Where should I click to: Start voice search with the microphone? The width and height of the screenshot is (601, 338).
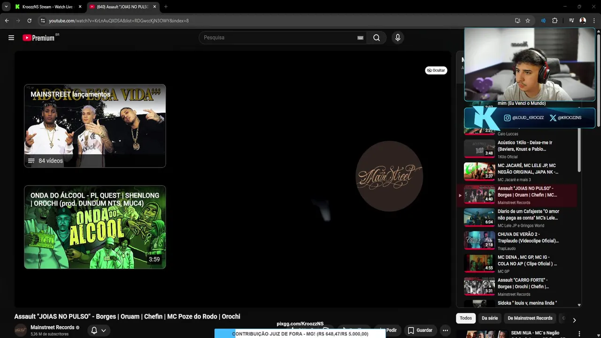398,38
